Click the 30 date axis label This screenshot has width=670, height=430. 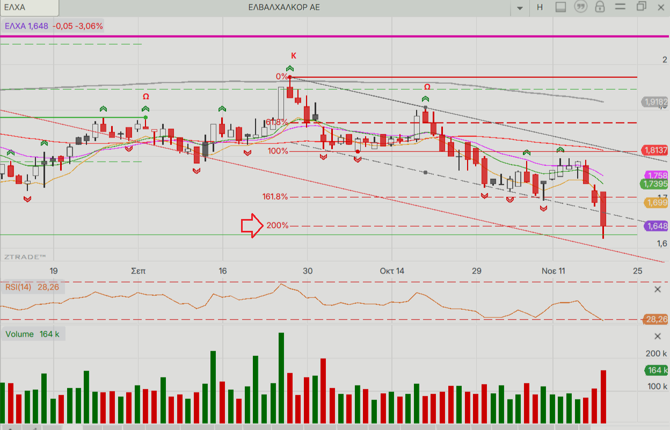(307, 271)
